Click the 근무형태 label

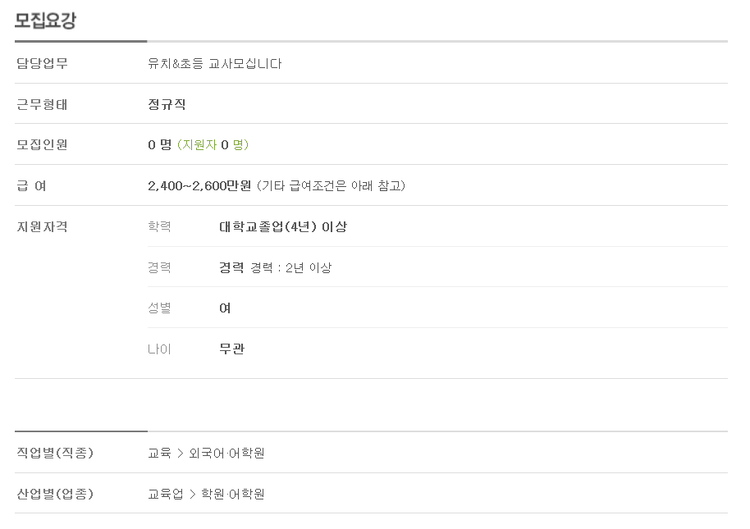coord(42,104)
